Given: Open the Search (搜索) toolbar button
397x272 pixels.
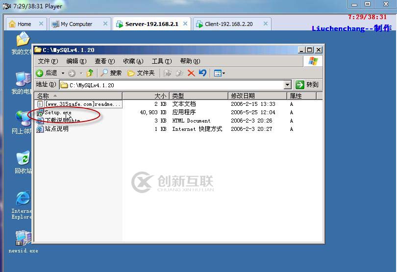Looking at the screenshot, I should click(x=111, y=73).
